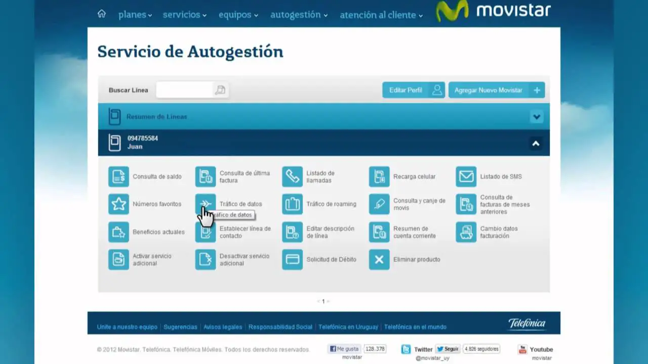648x364 pixels.
Task: Click the Resumen de Líneas header text
Action: pos(157,117)
